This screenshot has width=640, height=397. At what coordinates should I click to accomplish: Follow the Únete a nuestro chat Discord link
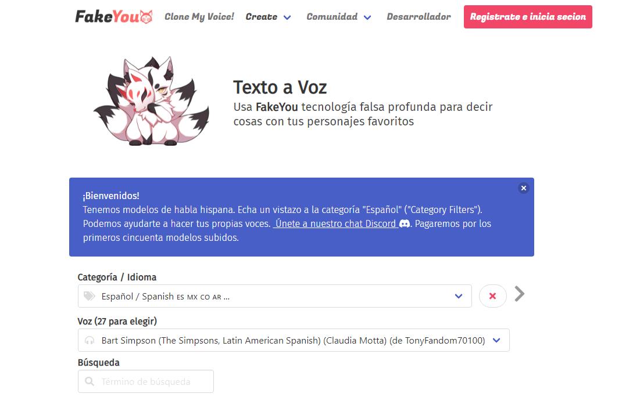[x=335, y=224]
